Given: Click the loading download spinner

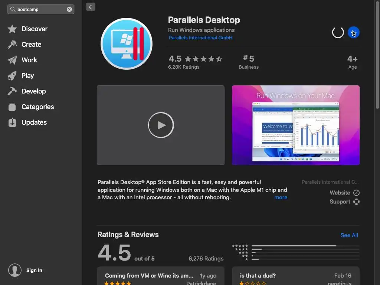Looking at the screenshot, I should tap(338, 33).
